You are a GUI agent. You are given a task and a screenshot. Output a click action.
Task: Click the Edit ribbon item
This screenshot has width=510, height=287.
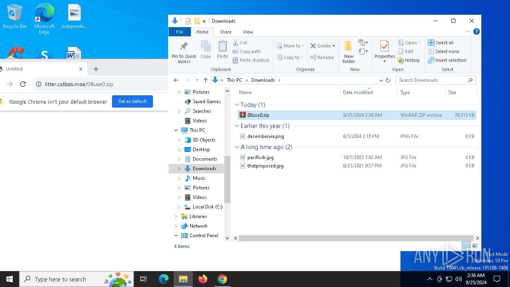(x=406, y=51)
